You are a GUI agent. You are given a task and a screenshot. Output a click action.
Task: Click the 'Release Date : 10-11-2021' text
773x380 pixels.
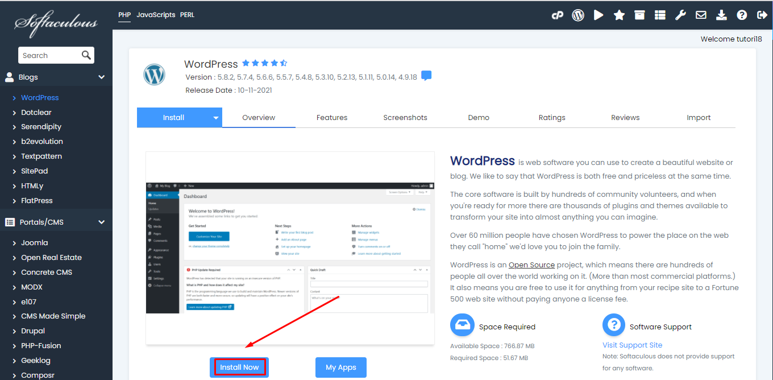[x=230, y=90]
